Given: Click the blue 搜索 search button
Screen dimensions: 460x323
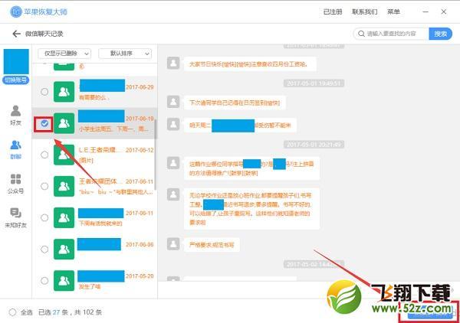Looking at the screenshot, I should click(x=440, y=34).
